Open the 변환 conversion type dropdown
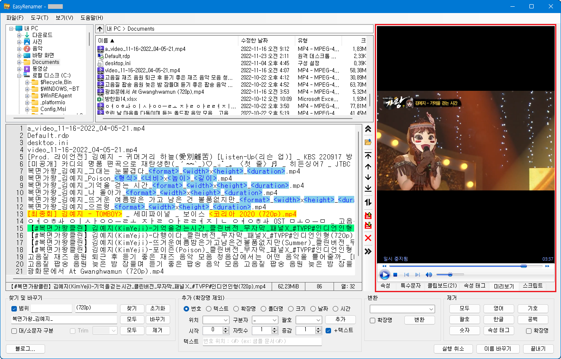This screenshot has height=359, width=561. click(402, 309)
